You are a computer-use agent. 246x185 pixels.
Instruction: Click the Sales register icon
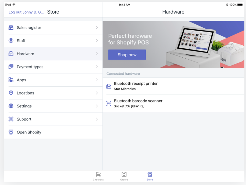11,27
